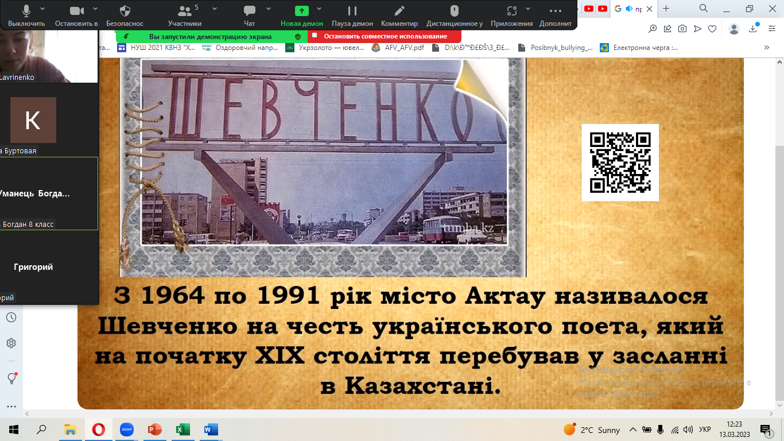This screenshot has height=441, width=784.
Task: Open Settings gear in Opera sidebar
Action: 11,343
